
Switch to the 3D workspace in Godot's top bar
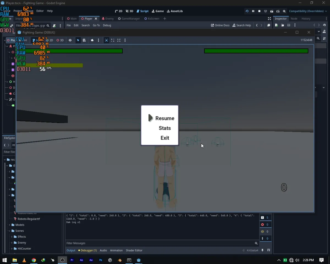[130, 11]
